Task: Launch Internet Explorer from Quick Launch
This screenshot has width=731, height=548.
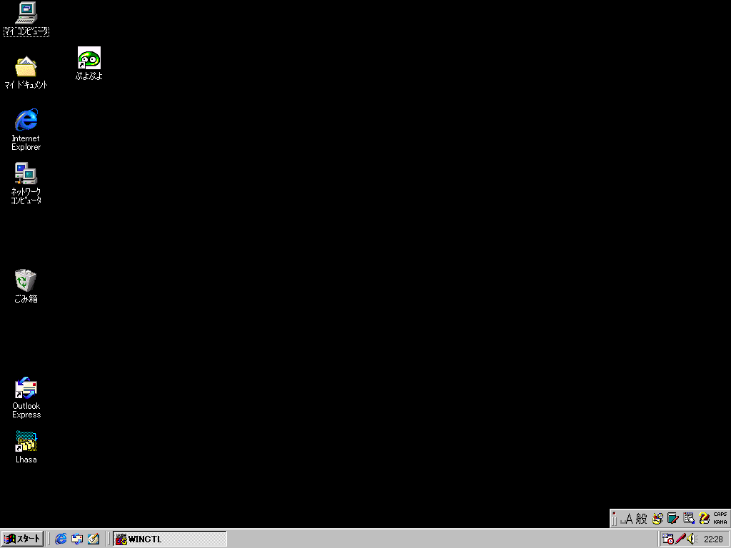Action: tap(61, 539)
